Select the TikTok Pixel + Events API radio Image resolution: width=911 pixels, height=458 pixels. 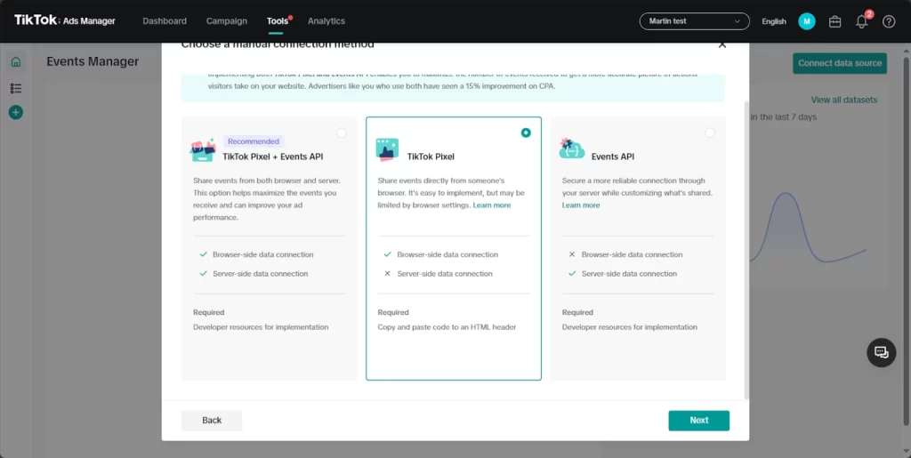click(341, 133)
